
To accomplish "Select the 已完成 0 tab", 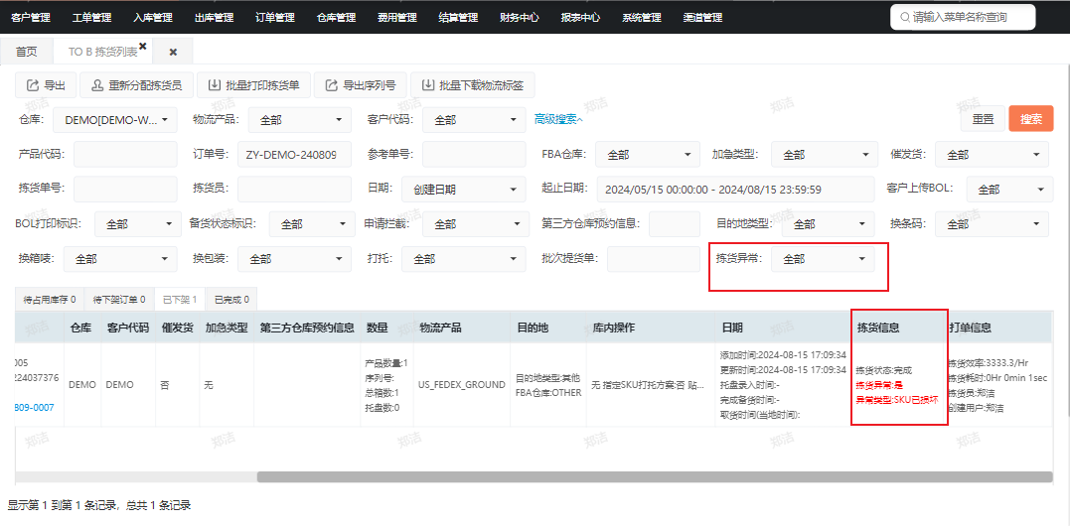I will click(x=231, y=299).
